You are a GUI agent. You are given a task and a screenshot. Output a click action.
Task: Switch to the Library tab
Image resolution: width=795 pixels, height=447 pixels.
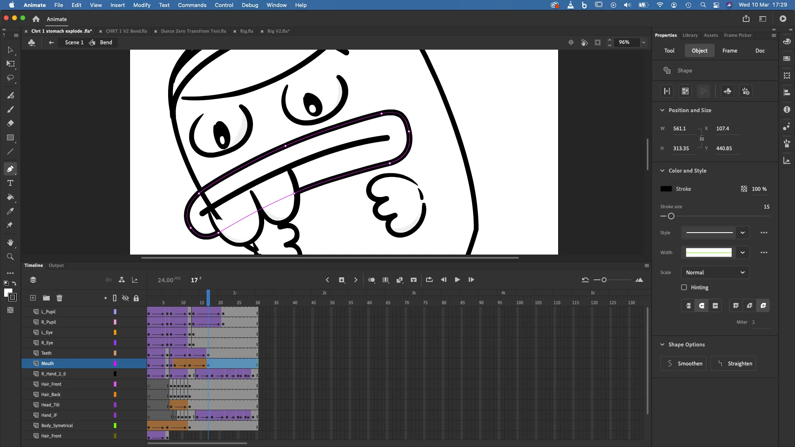coord(690,35)
